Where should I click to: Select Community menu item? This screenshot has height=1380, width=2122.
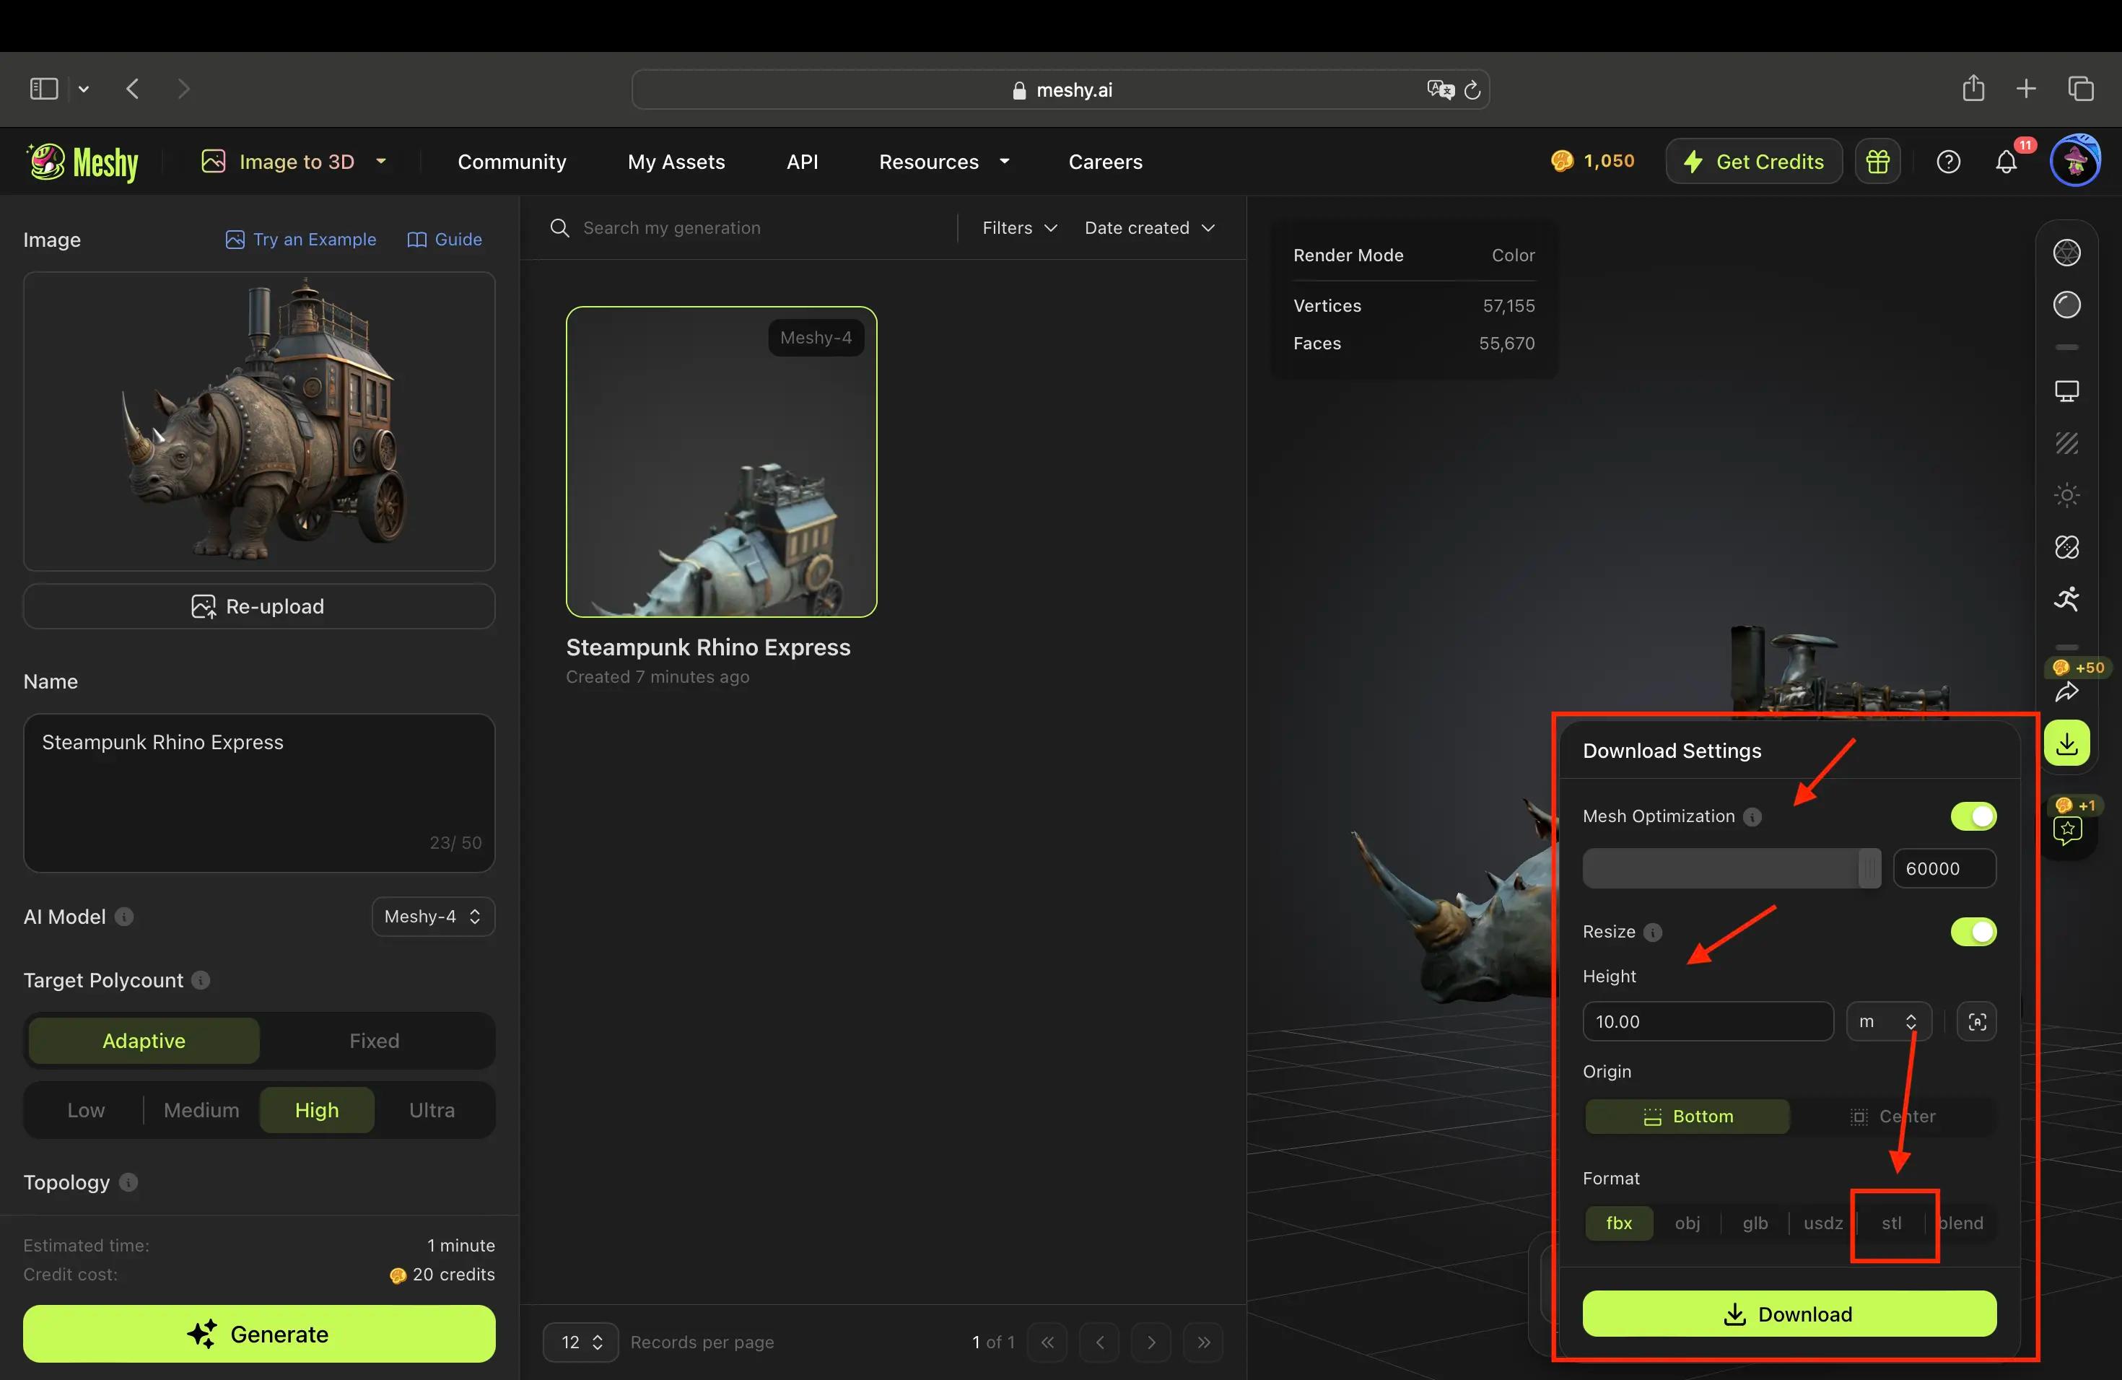[x=512, y=161]
